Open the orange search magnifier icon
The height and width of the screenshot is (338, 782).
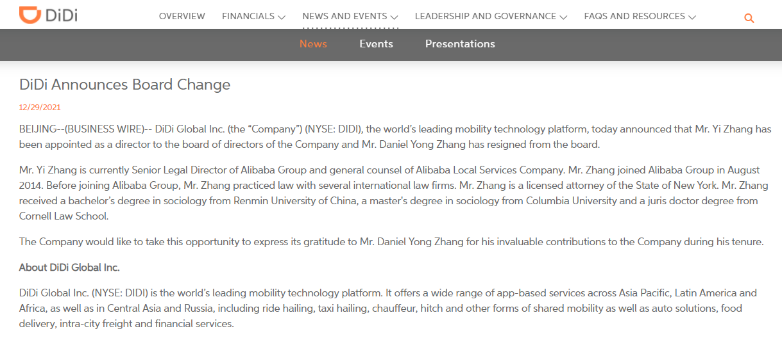tap(749, 19)
